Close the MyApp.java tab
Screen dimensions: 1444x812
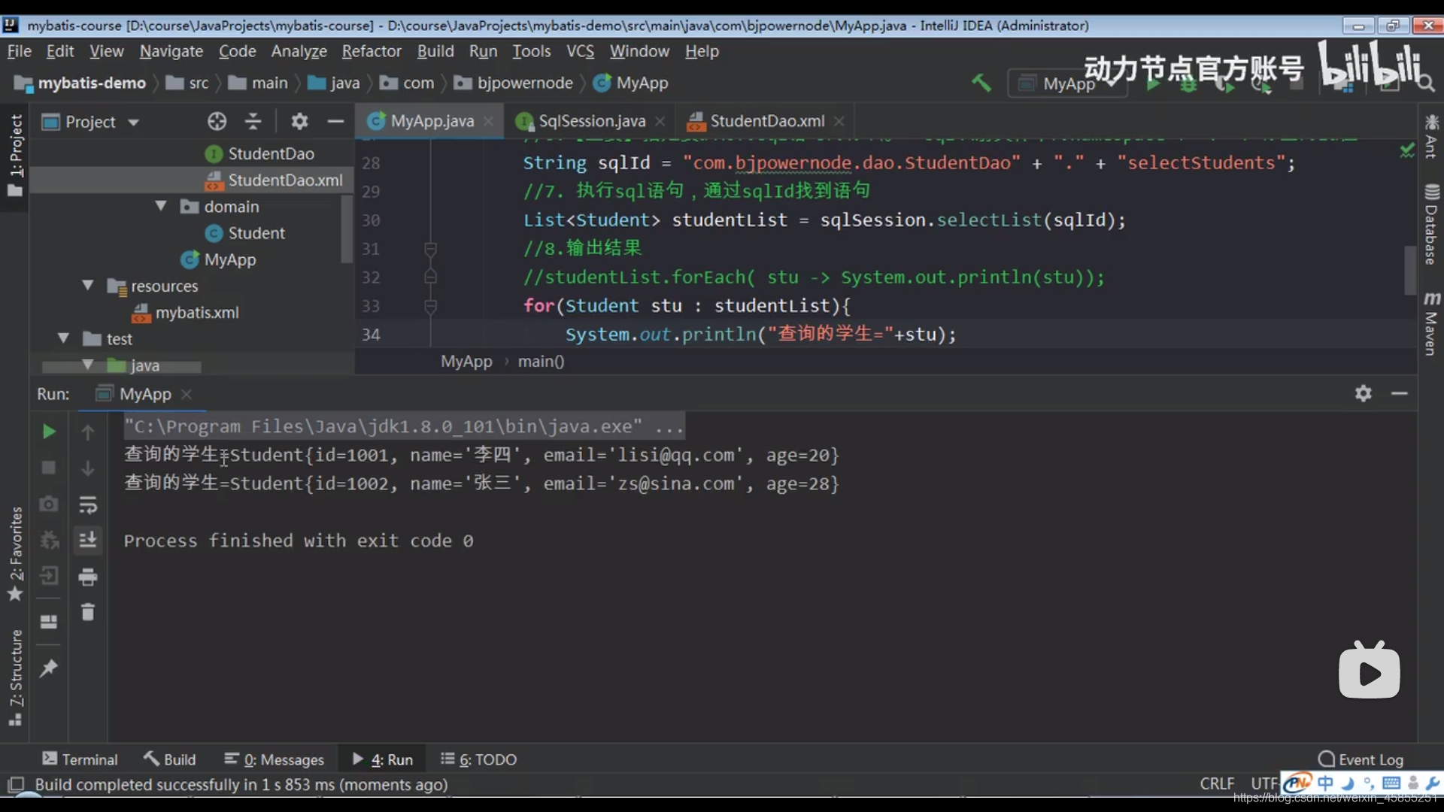point(488,121)
